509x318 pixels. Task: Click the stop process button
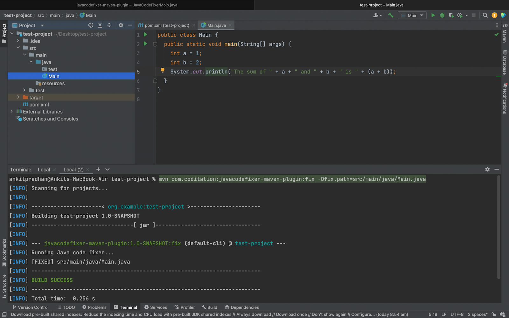[x=474, y=15]
